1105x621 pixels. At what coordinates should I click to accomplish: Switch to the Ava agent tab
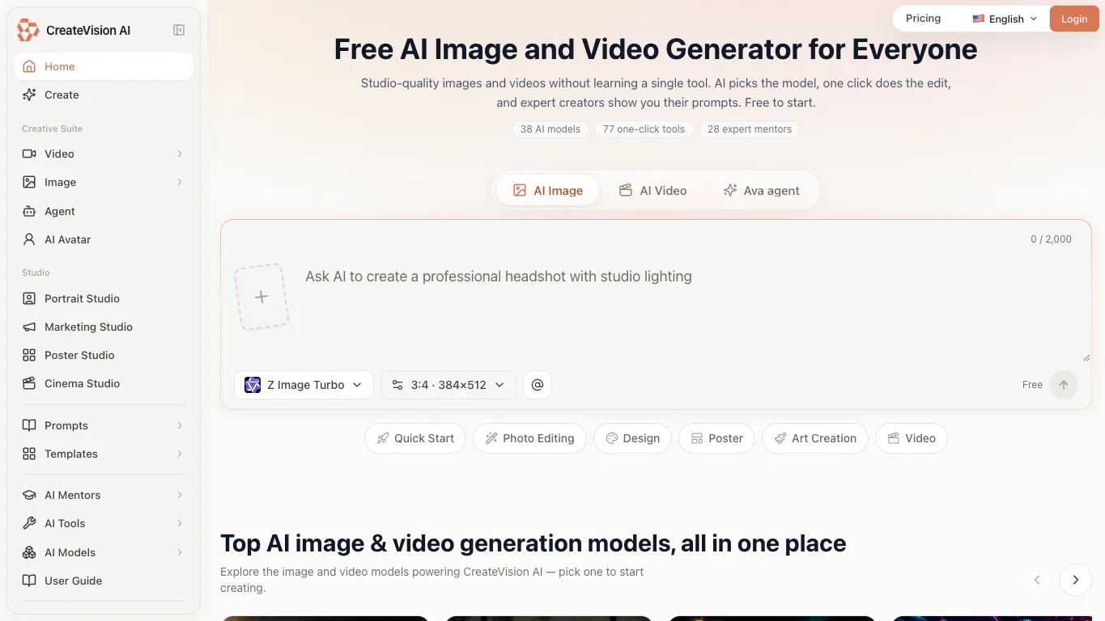click(x=761, y=191)
